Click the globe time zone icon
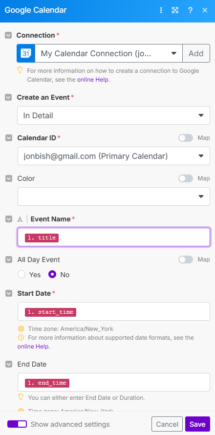 tap(21, 329)
